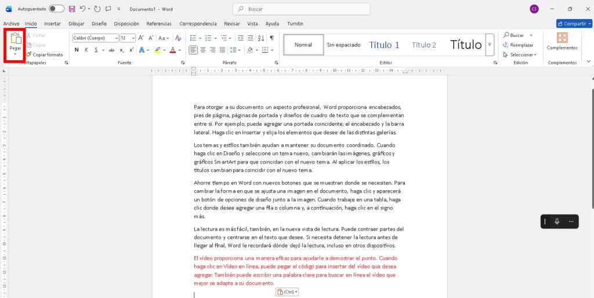Click the dictation microphone icon

pyautogui.click(x=557, y=221)
